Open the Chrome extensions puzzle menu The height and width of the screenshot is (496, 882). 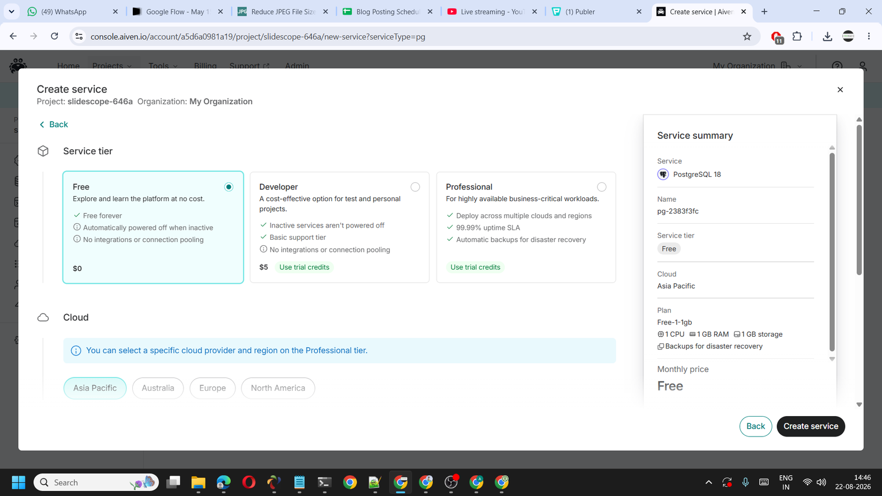tap(797, 36)
